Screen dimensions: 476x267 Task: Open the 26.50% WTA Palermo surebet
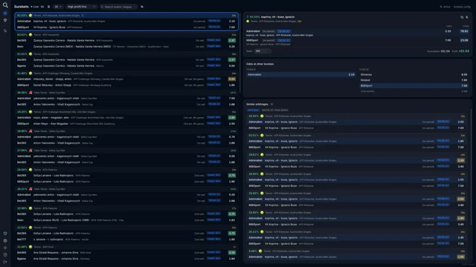[126, 176]
